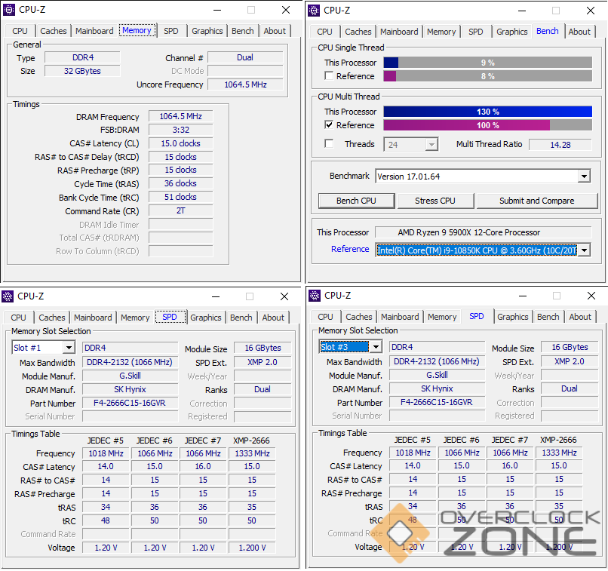Open the Benchmark version dropdown
Screen dimensions: 608x571
point(583,177)
